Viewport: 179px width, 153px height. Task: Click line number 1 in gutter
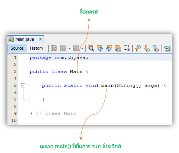coord(15,57)
